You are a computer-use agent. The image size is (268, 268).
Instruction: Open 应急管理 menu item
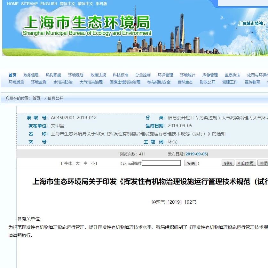click(x=210, y=75)
